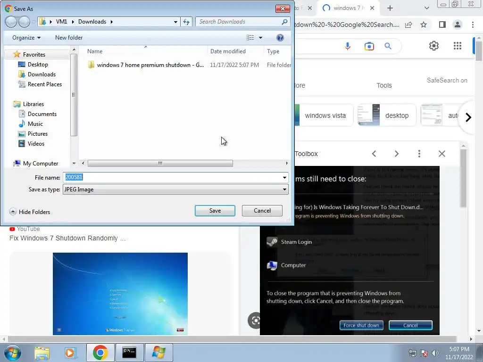This screenshot has height=362, width=483.
Task: Open Downloads in Favorites list
Action: pyautogui.click(x=42, y=74)
